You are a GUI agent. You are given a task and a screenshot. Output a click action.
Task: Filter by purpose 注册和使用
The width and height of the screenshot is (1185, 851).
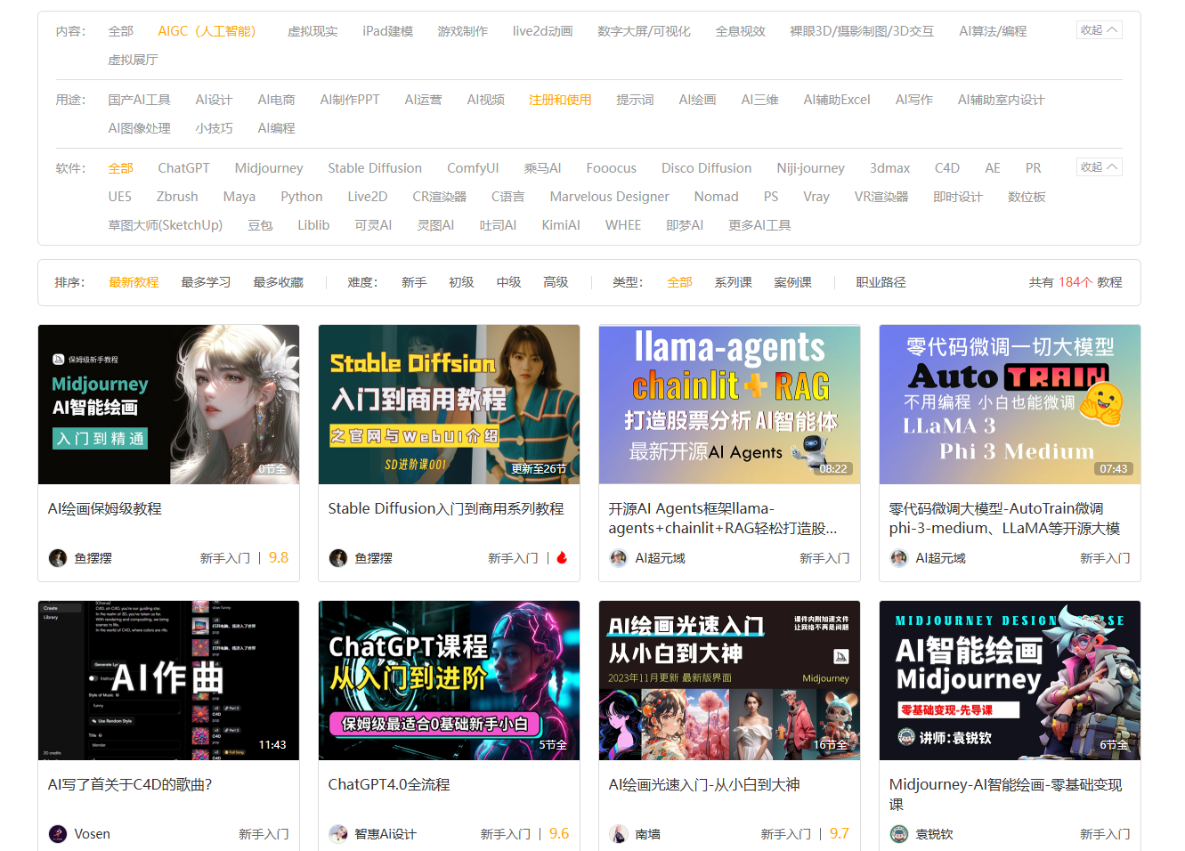(560, 100)
